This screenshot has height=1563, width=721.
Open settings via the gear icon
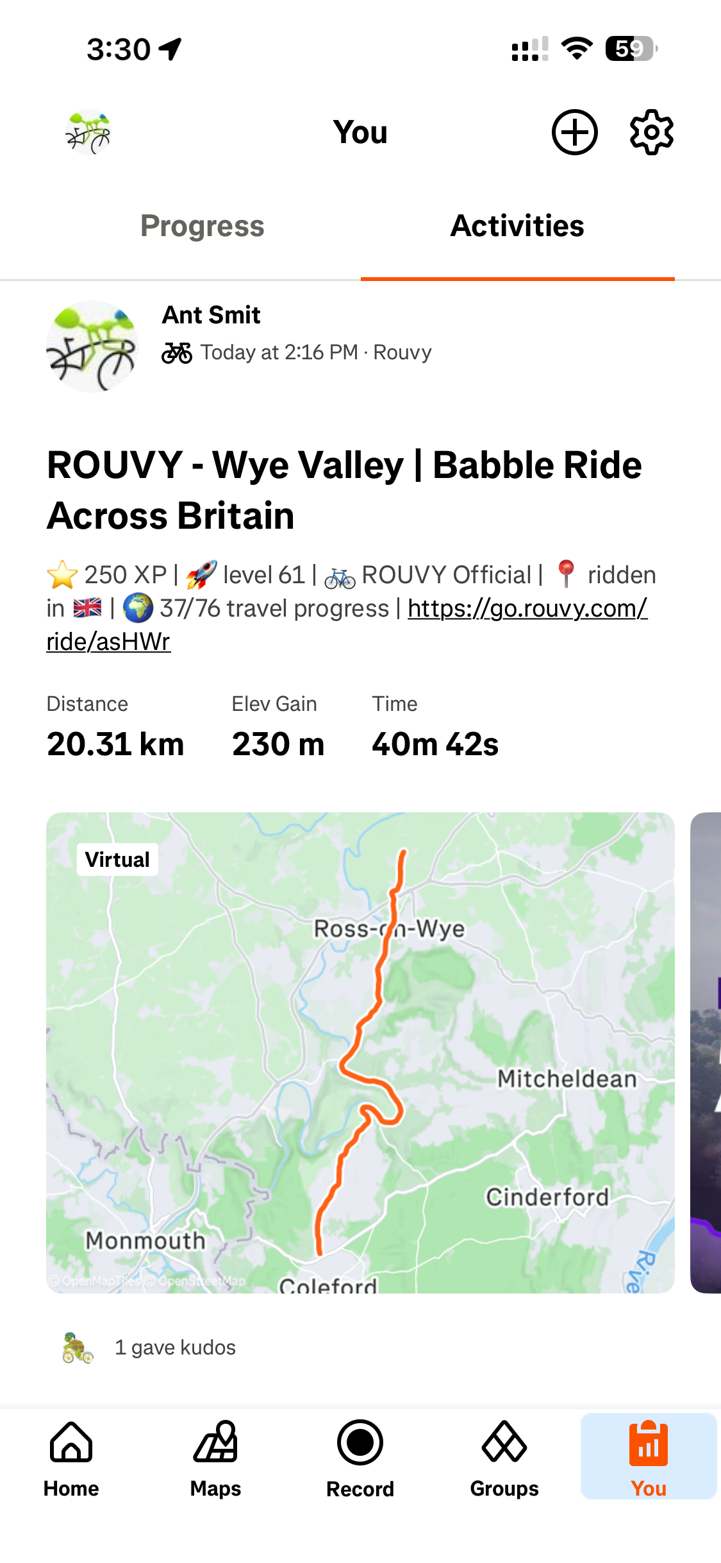click(651, 133)
